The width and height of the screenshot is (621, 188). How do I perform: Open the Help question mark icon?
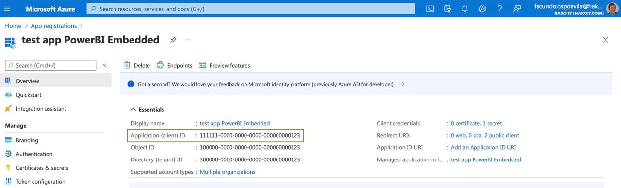click(x=500, y=9)
